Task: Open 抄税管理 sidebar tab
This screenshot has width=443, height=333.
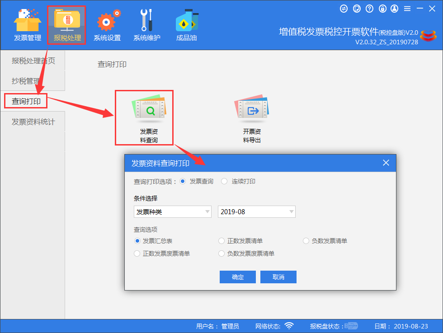Action: [x=33, y=81]
